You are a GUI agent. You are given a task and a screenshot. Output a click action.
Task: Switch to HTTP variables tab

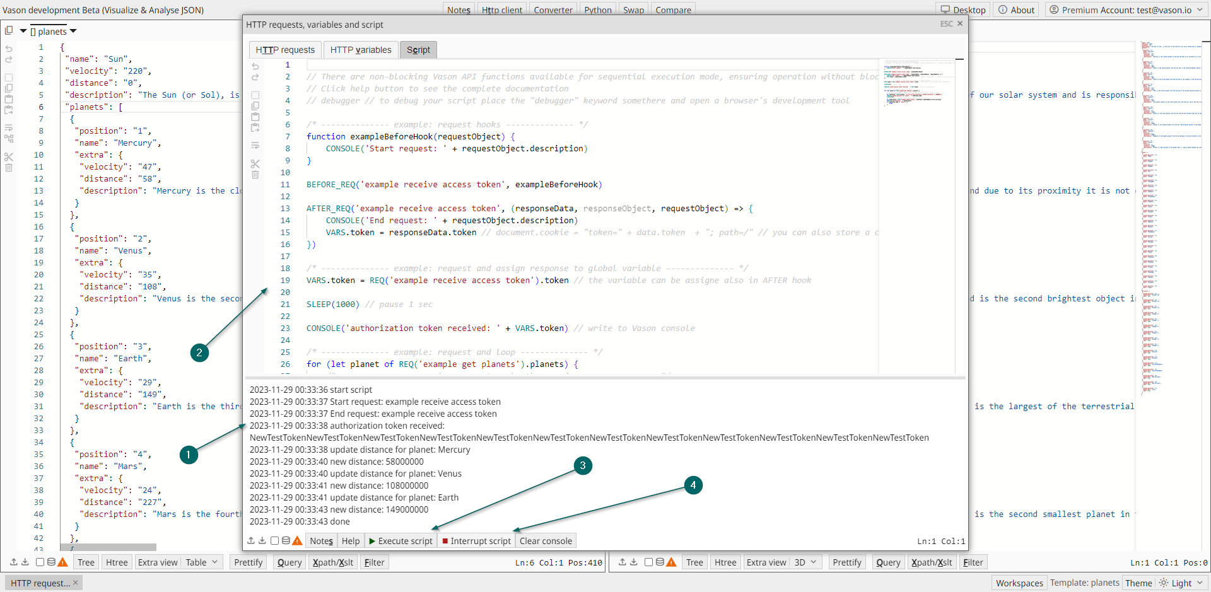point(361,50)
